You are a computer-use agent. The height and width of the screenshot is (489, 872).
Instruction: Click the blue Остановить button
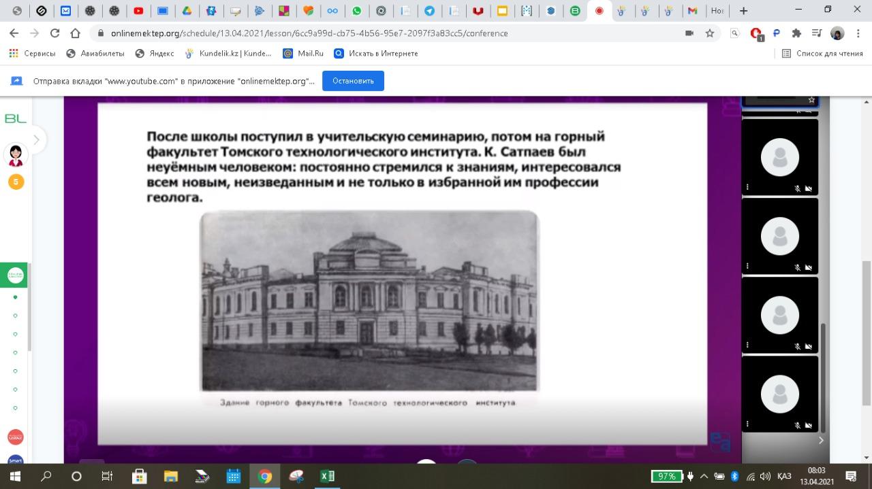(353, 81)
